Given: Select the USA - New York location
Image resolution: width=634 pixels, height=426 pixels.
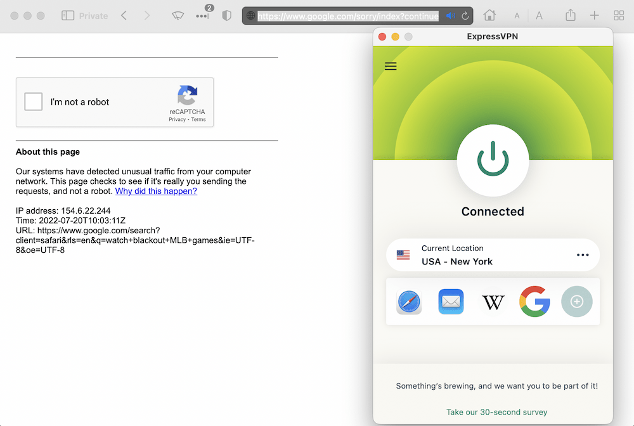Looking at the screenshot, I should tap(493, 255).
